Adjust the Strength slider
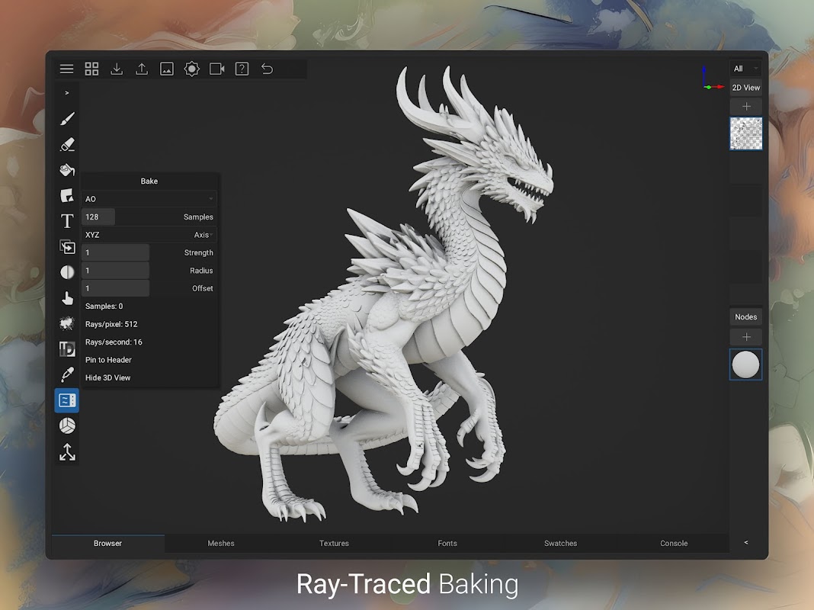 click(x=115, y=253)
